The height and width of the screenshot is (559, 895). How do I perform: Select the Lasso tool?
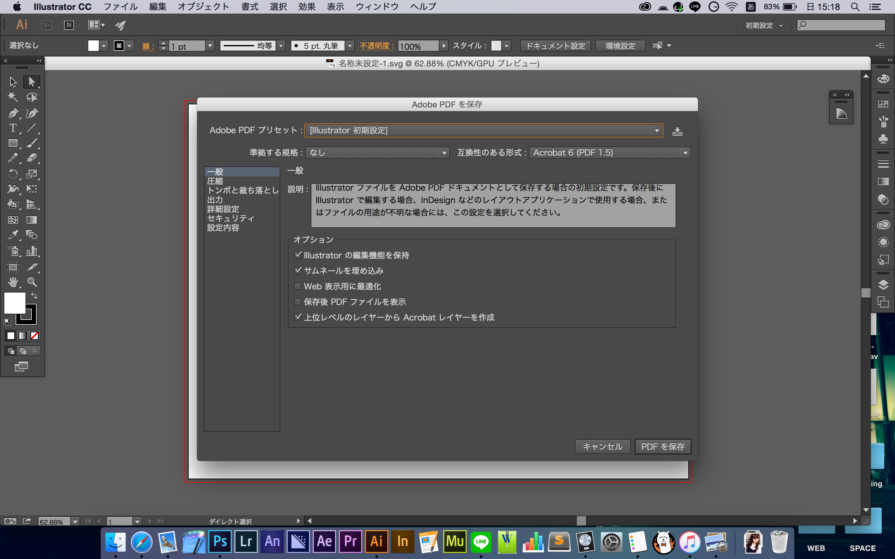click(x=32, y=97)
